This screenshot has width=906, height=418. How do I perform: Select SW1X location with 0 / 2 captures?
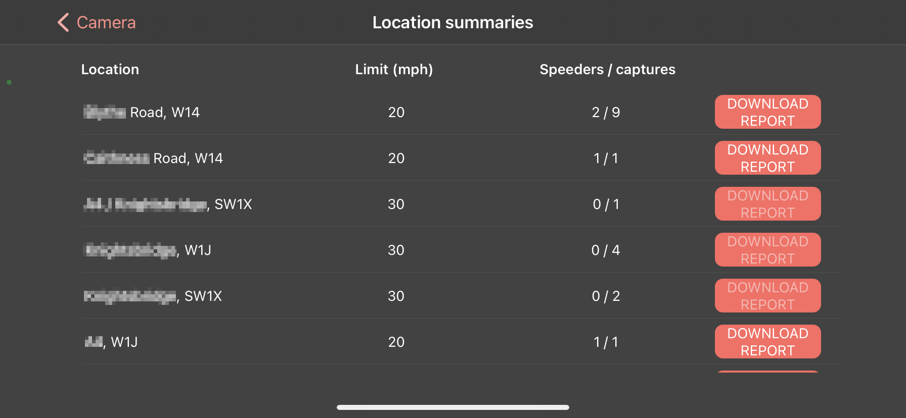pyautogui.click(x=153, y=296)
